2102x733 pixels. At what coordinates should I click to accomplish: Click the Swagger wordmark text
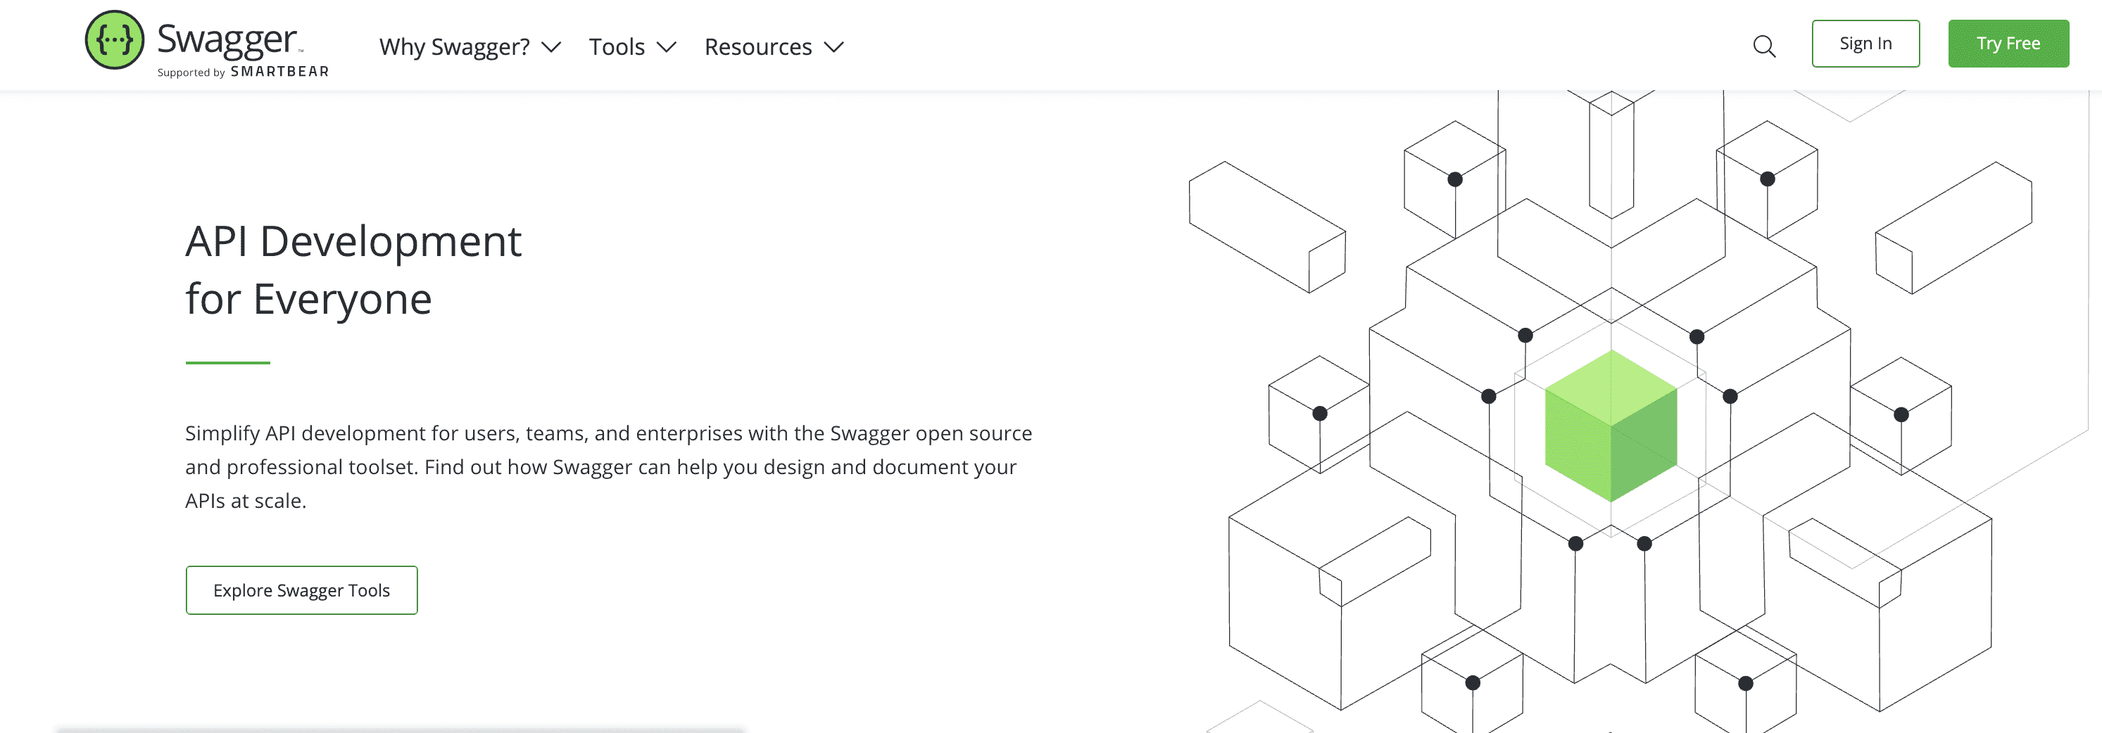pos(227,38)
